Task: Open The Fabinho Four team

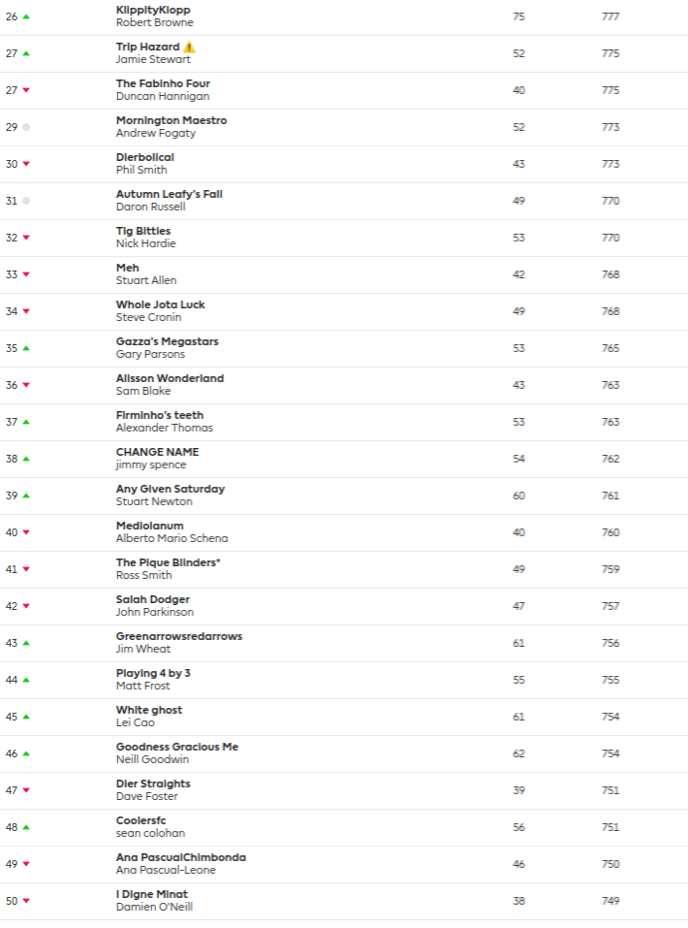Action: (163, 83)
